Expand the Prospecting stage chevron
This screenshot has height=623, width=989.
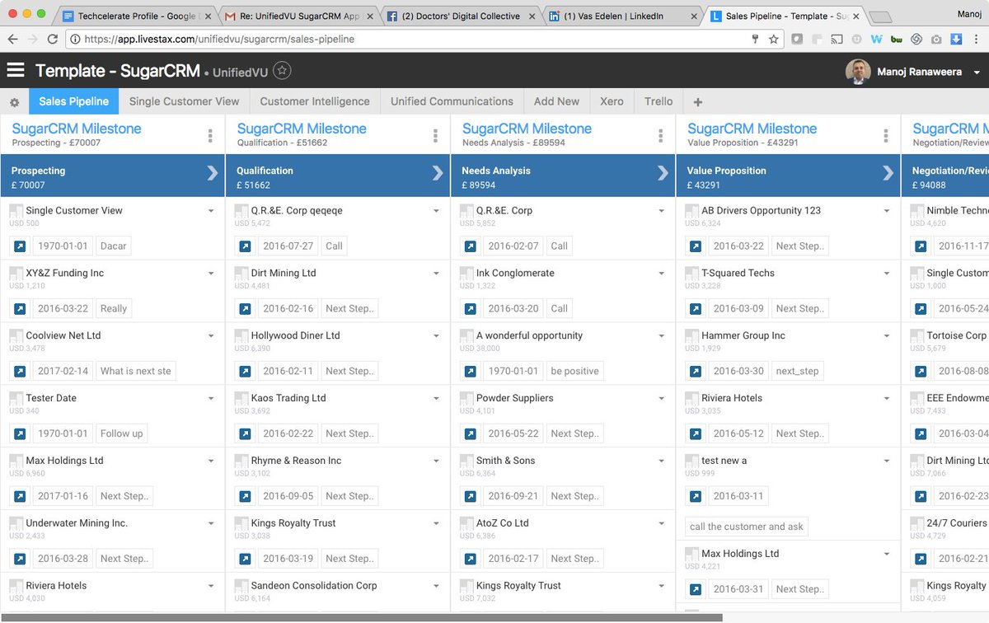click(213, 172)
